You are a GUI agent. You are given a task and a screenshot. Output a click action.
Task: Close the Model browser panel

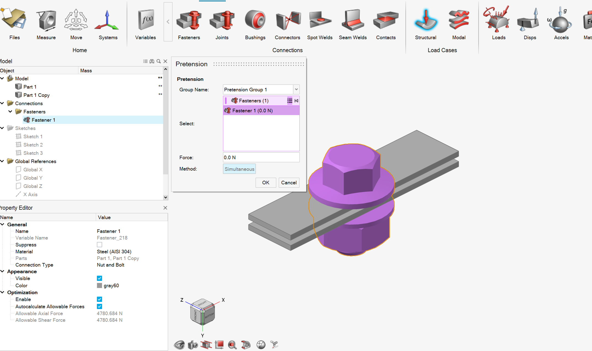[165, 61]
